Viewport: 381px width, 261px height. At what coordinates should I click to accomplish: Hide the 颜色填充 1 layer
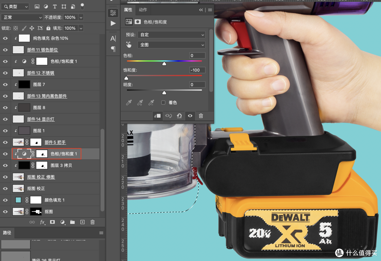click(5, 200)
